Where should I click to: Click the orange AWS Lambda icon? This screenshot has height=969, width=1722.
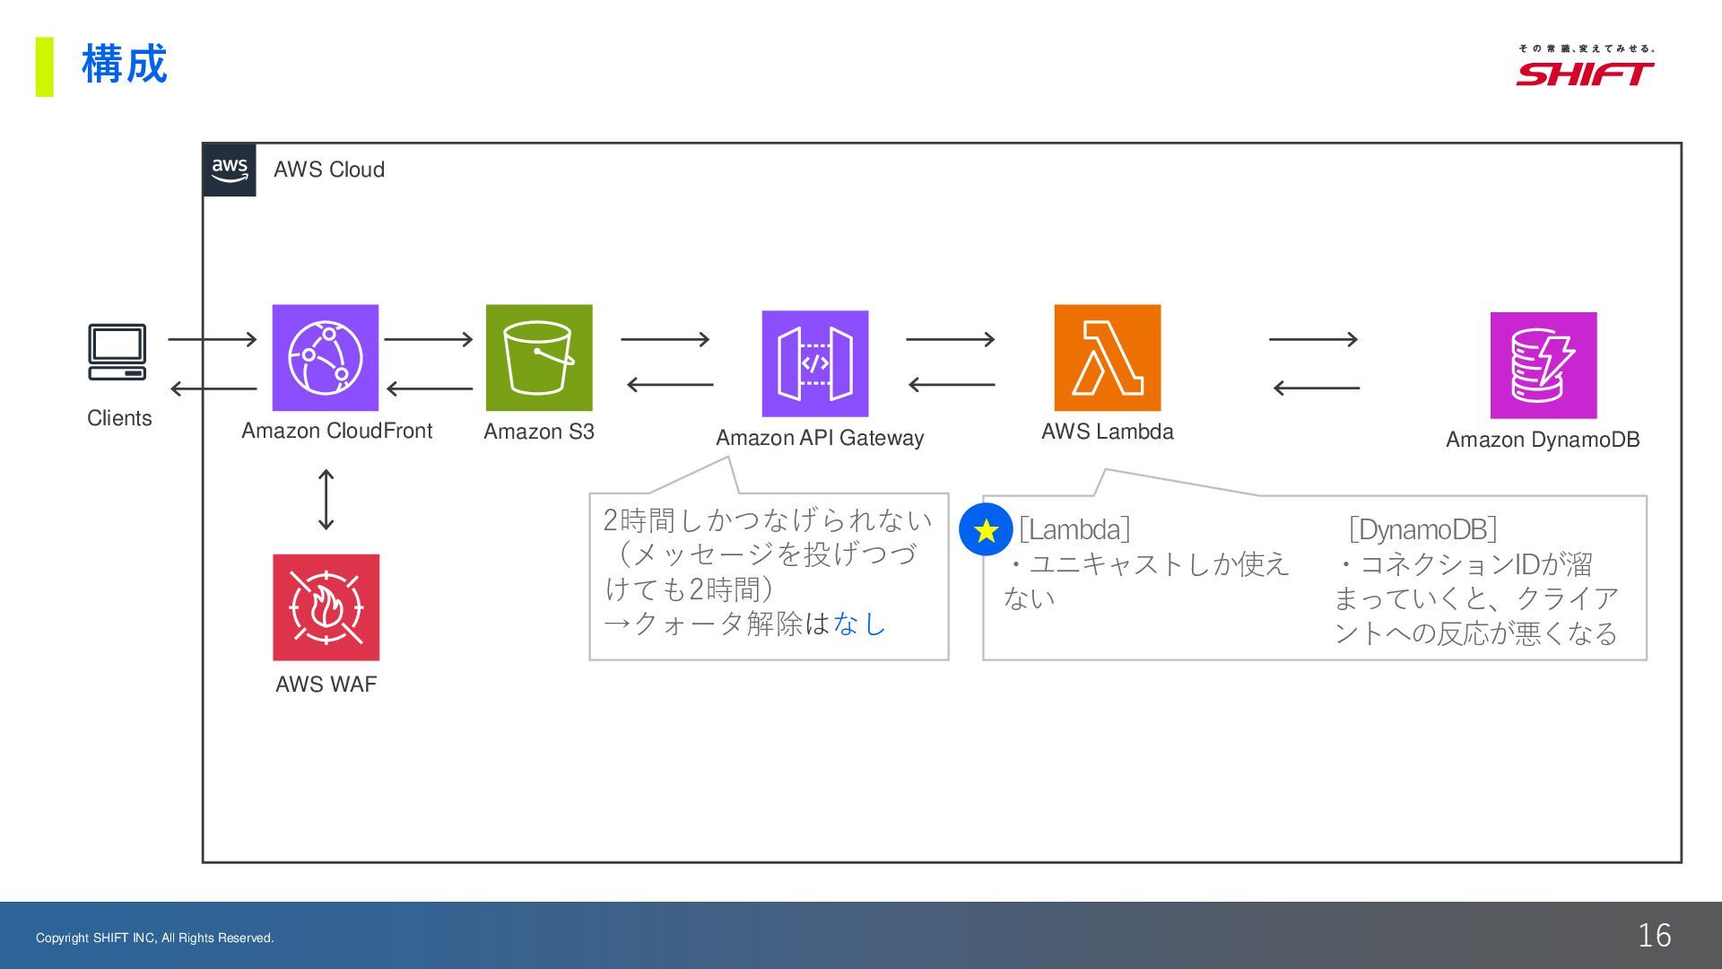point(1107,357)
